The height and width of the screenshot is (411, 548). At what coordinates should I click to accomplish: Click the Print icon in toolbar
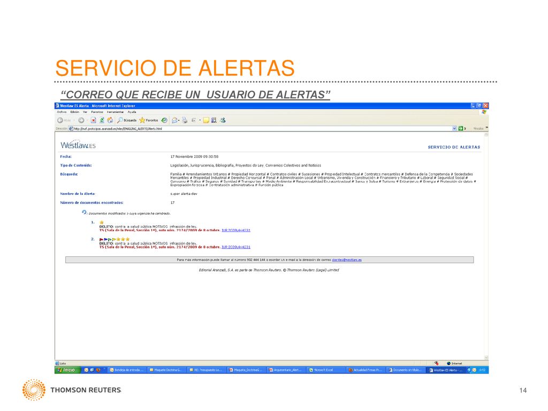pos(185,120)
